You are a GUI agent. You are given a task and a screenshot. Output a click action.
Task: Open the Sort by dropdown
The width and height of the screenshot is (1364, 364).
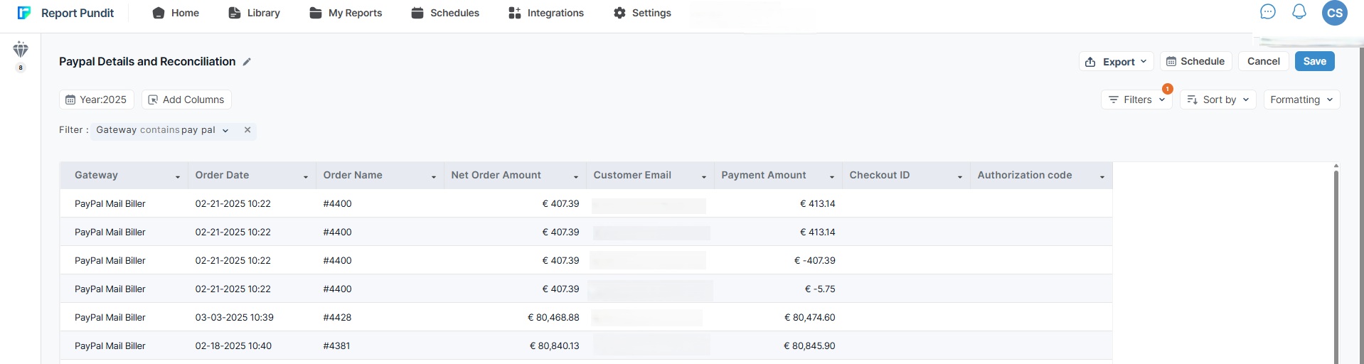click(x=1218, y=100)
